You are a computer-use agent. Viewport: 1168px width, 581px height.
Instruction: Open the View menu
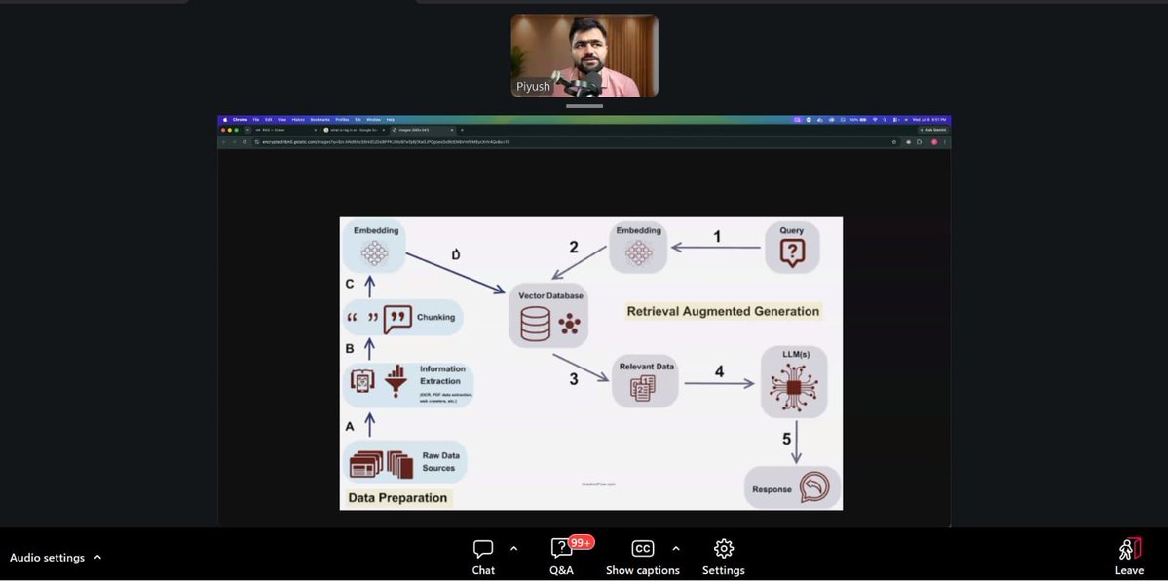pyautogui.click(x=282, y=119)
